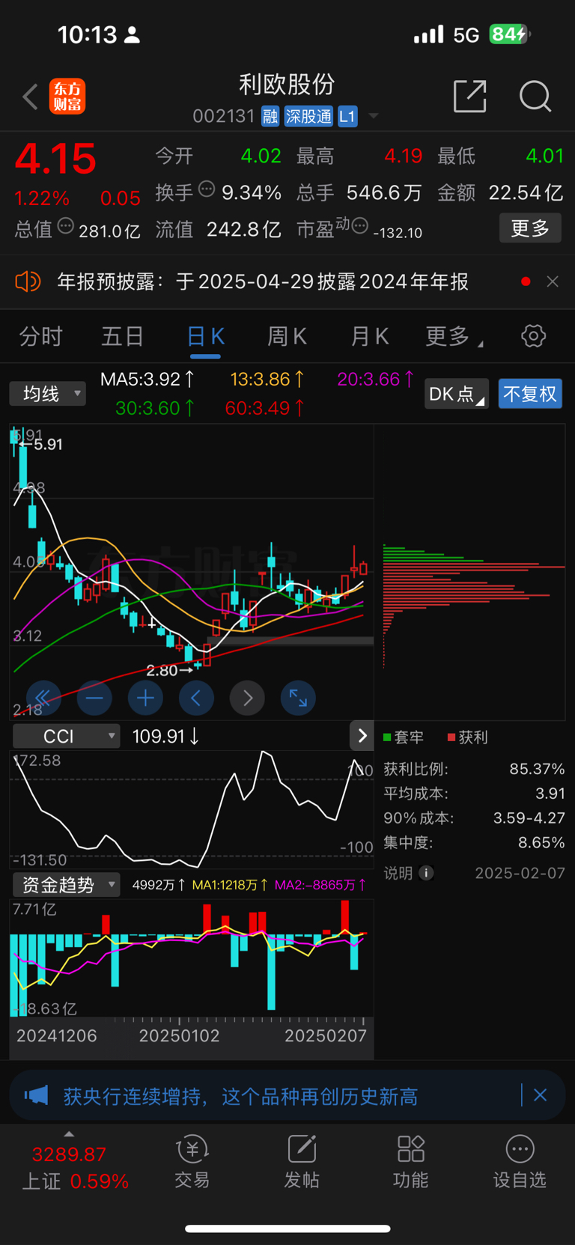Tap the 换手 info circle icon
This screenshot has width=575, height=1245.
207,189
